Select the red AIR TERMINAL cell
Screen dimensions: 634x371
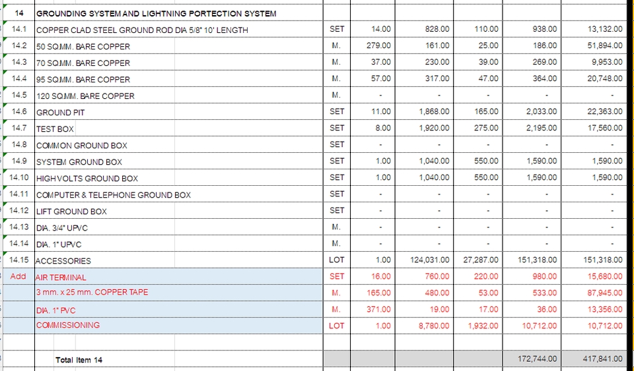click(x=179, y=277)
